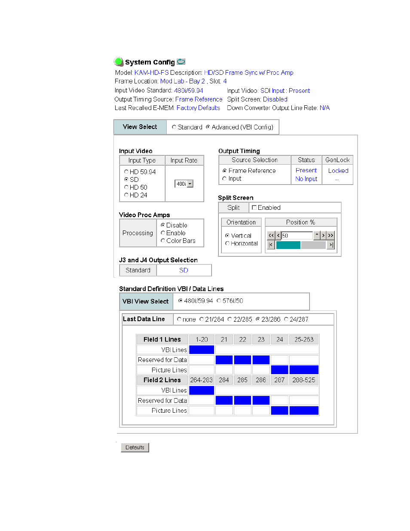
Task: Select HD 59.94 input type
Action: 126,172
